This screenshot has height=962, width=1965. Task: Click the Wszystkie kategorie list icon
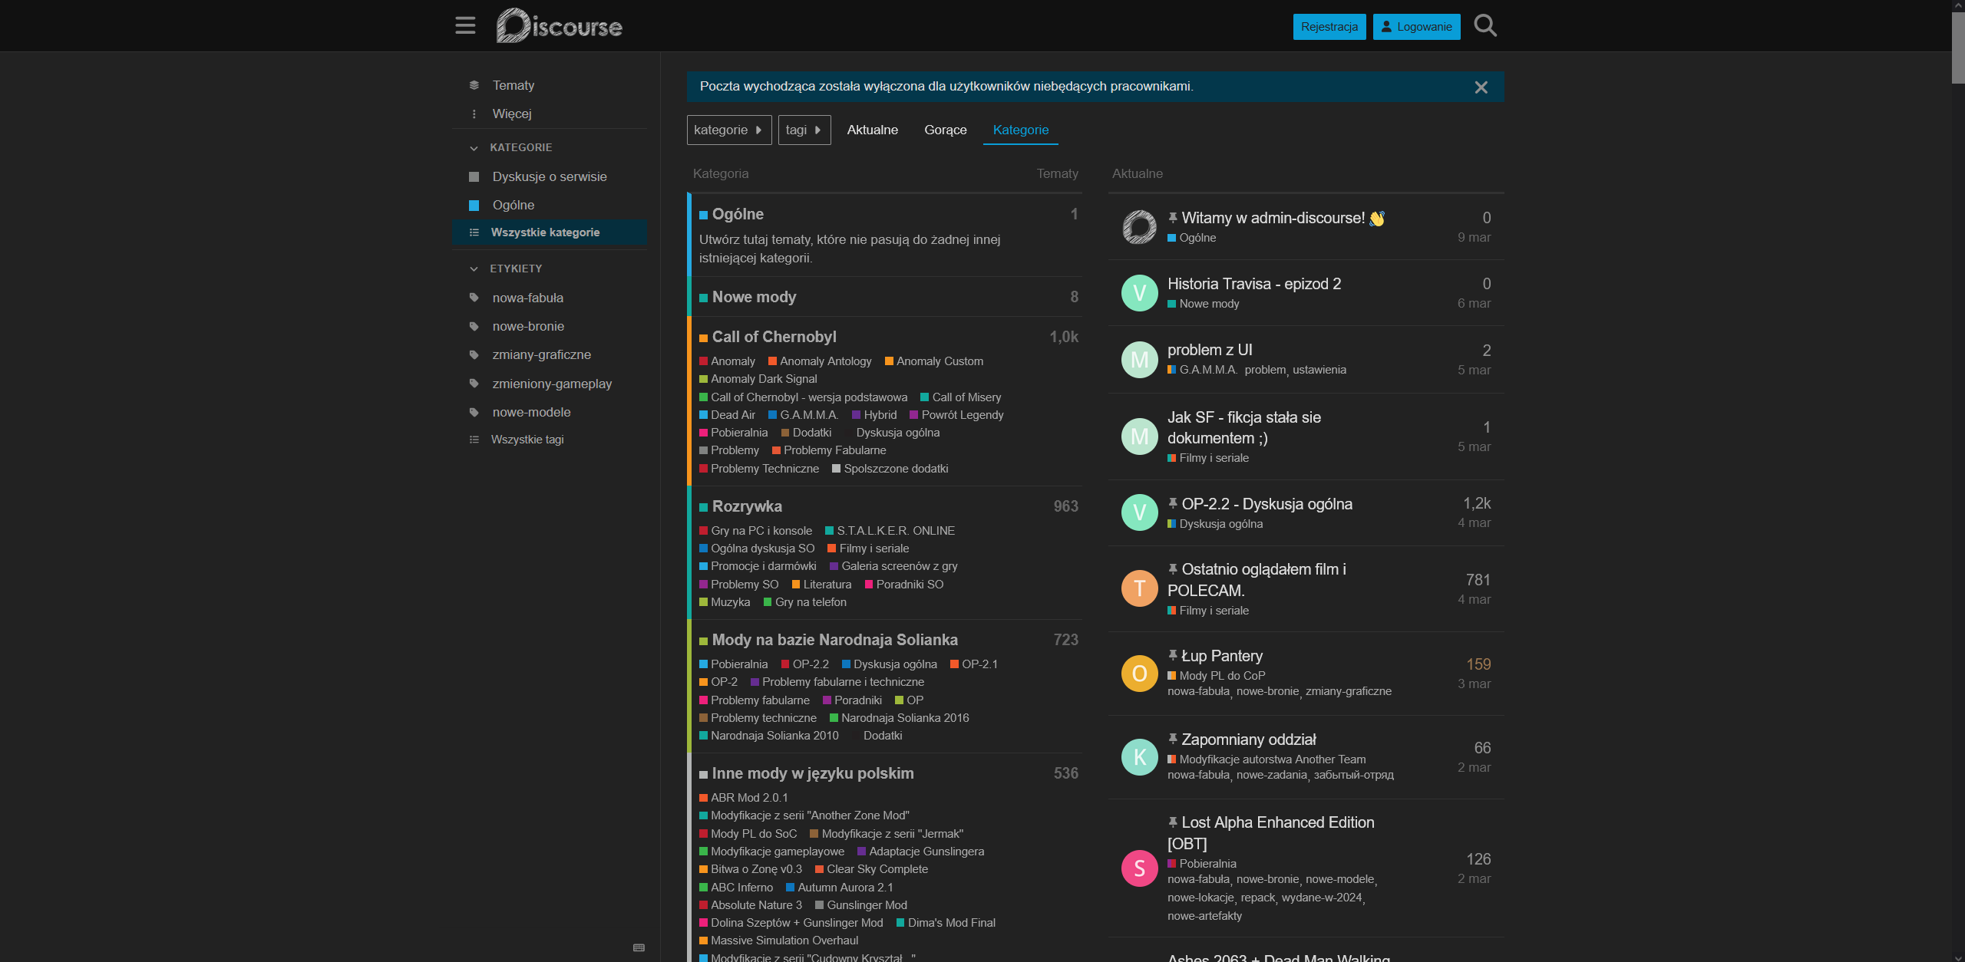[474, 232]
